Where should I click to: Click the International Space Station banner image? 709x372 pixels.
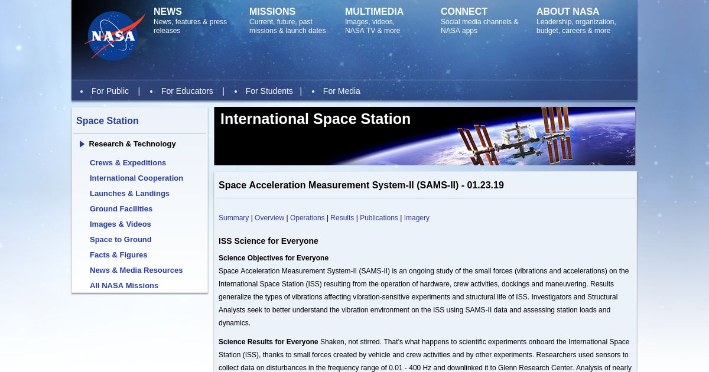425,136
